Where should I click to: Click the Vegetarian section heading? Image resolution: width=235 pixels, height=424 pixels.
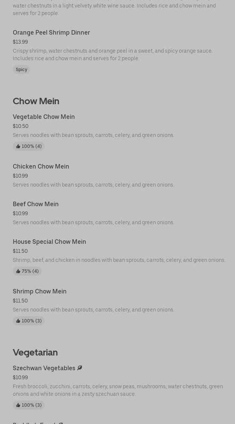[x=35, y=353]
